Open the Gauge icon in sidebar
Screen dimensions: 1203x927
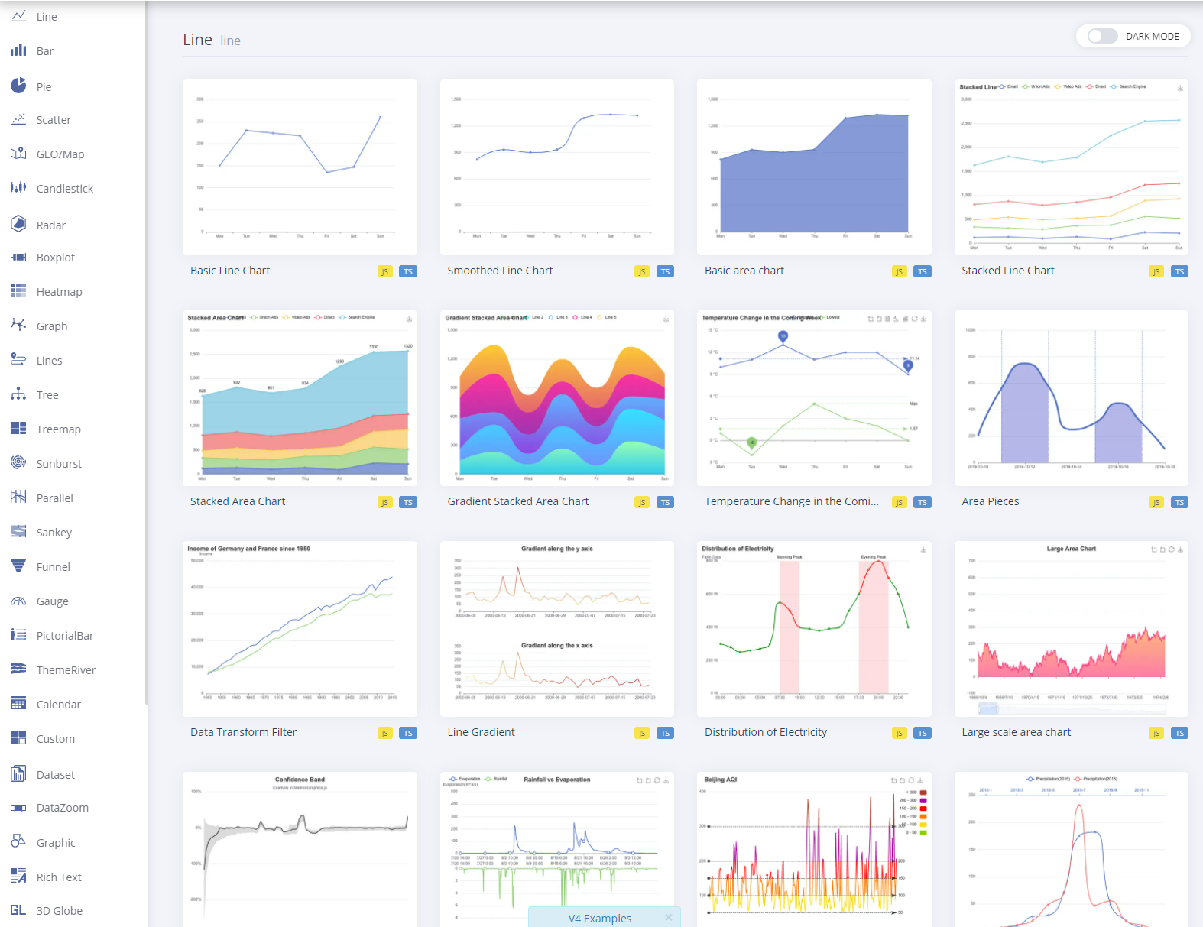(x=18, y=601)
